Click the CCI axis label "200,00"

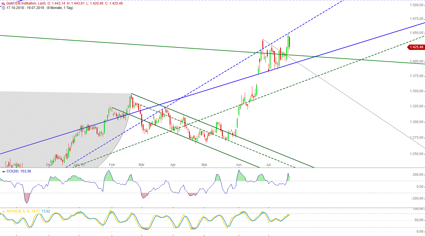point(418,175)
